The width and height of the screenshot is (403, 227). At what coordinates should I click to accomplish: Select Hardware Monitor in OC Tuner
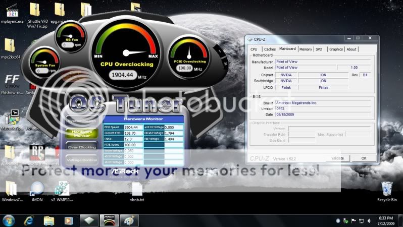(82, 134)
